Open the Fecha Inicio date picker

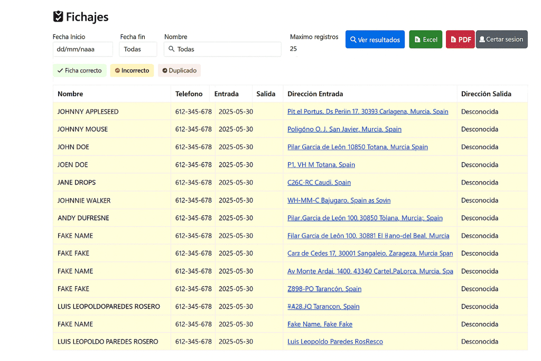[82, 49]
